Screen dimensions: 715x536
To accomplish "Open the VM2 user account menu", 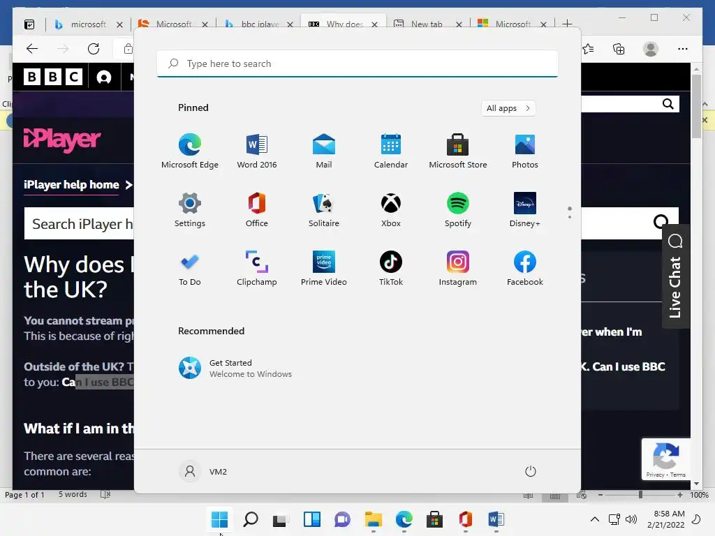I will pyautogui.click(x=203, y=471).
